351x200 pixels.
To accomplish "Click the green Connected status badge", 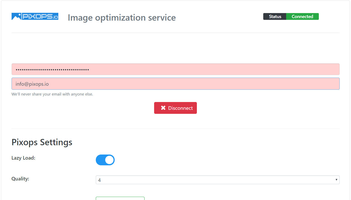I will [302, 16].
